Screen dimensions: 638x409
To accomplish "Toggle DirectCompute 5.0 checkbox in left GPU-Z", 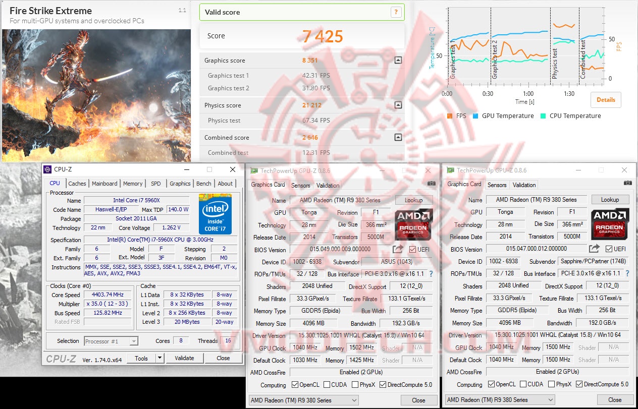I will (383, 385).
